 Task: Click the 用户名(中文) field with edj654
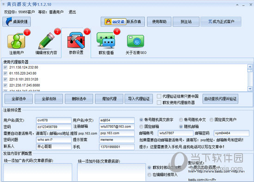pos(117,120)
